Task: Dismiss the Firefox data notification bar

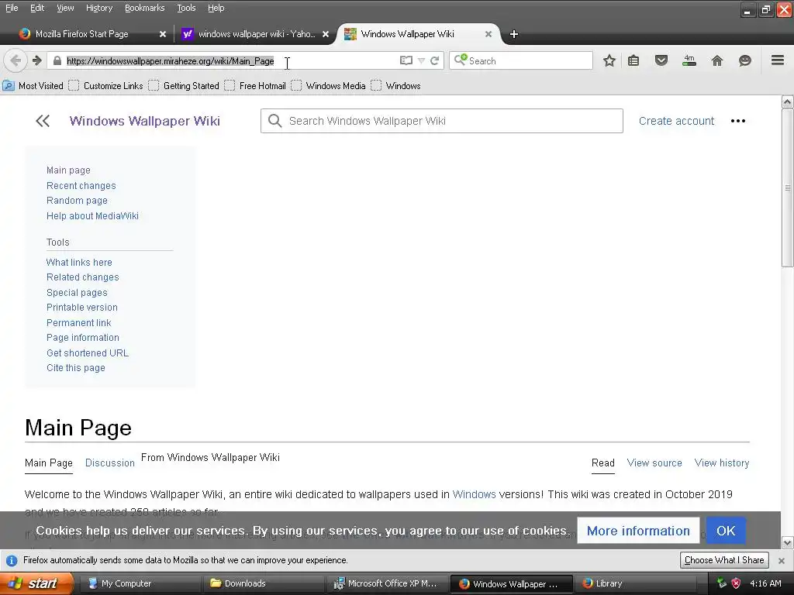Action: click(x=782, y=561)
